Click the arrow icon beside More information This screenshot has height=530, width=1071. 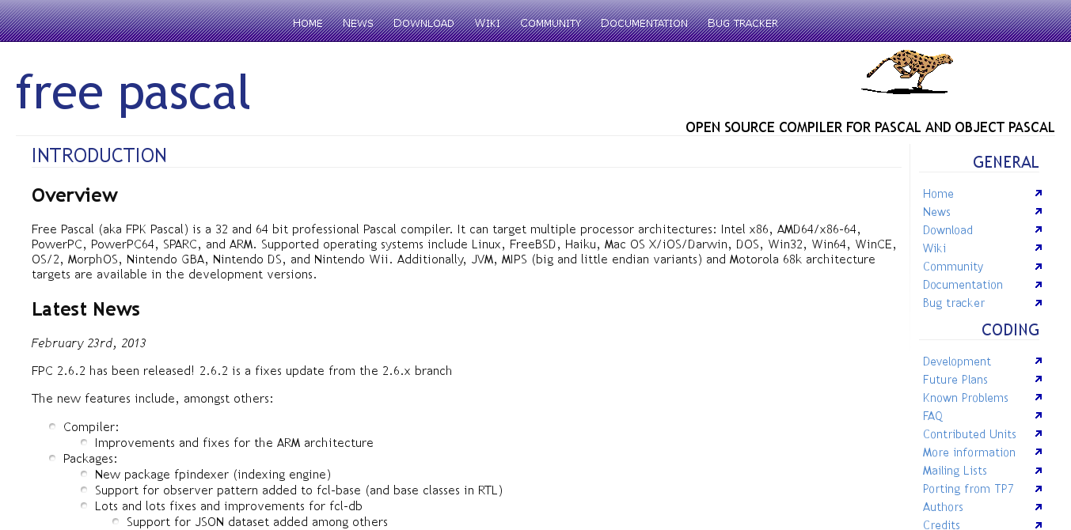pyautogui.click(x=1039, y=452)
